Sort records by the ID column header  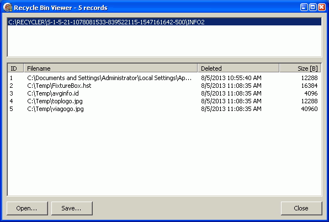click(x=15, y=68)
